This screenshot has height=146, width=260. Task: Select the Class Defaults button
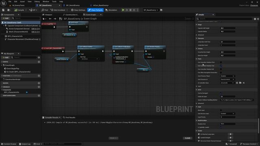(x=95, y=10)
